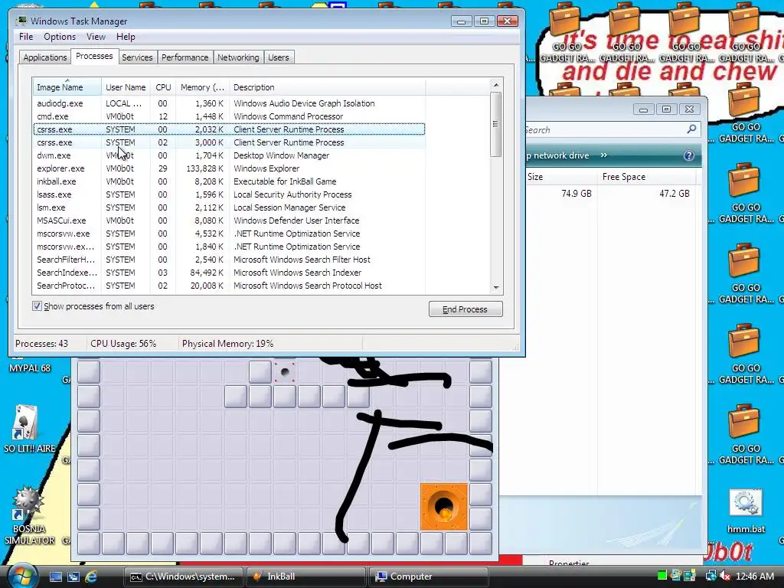Click the Size column header in Computer

coord(561,177)
